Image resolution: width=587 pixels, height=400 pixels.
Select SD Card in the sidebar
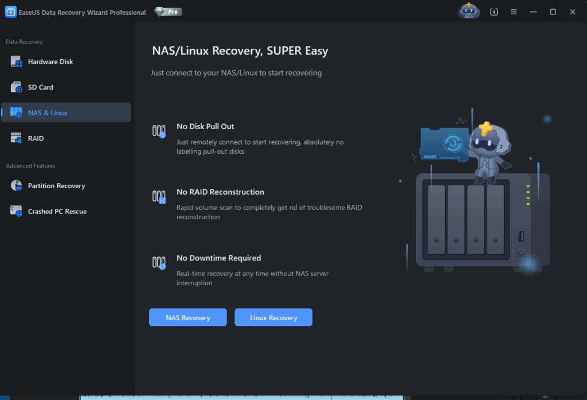click(66, 87)
